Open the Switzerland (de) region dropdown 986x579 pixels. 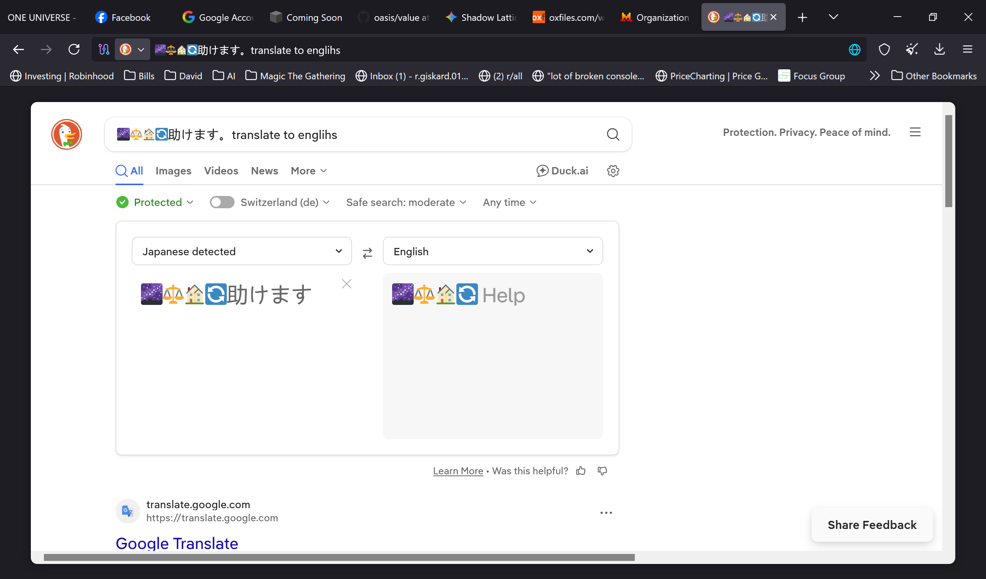[x=285, y=202]
